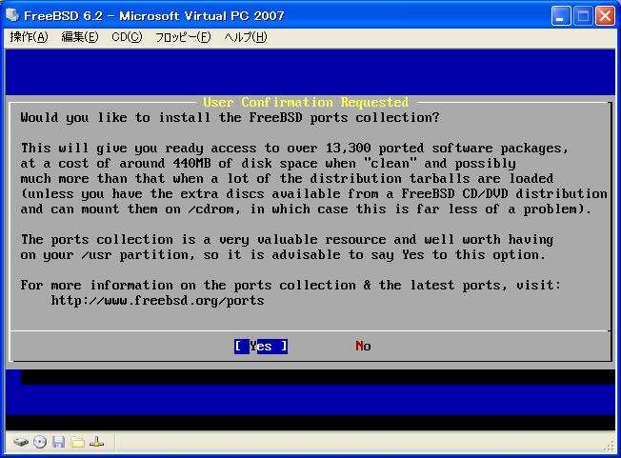Click the network adapter status icon

click(96, 442)
